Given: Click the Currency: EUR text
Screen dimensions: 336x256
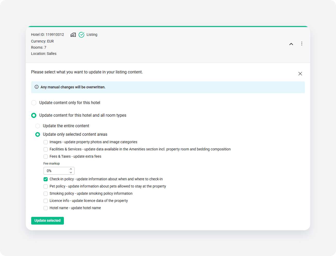Looking at the screenshot, I should (43, 41).
